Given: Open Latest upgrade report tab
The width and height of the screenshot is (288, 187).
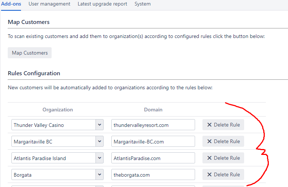Looking at the screenshot, I should (102, 4).
